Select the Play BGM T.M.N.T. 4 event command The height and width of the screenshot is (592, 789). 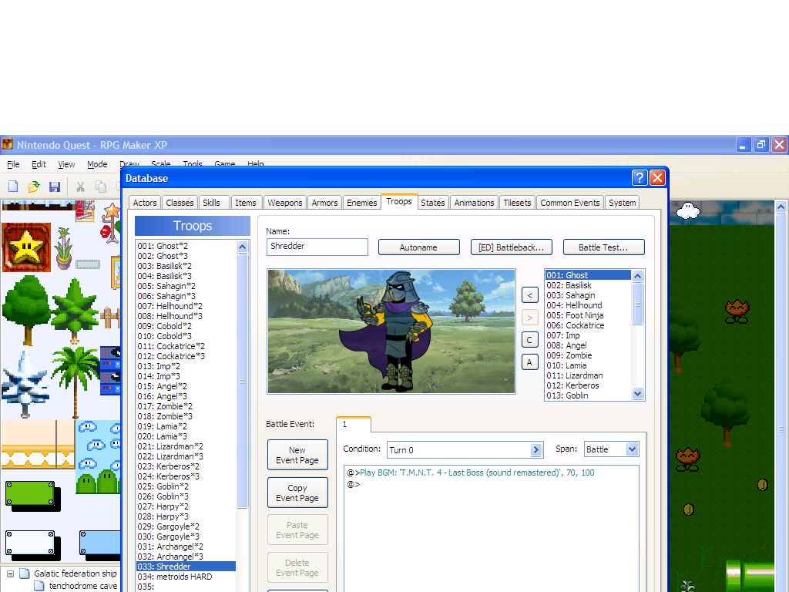(471, 473)
